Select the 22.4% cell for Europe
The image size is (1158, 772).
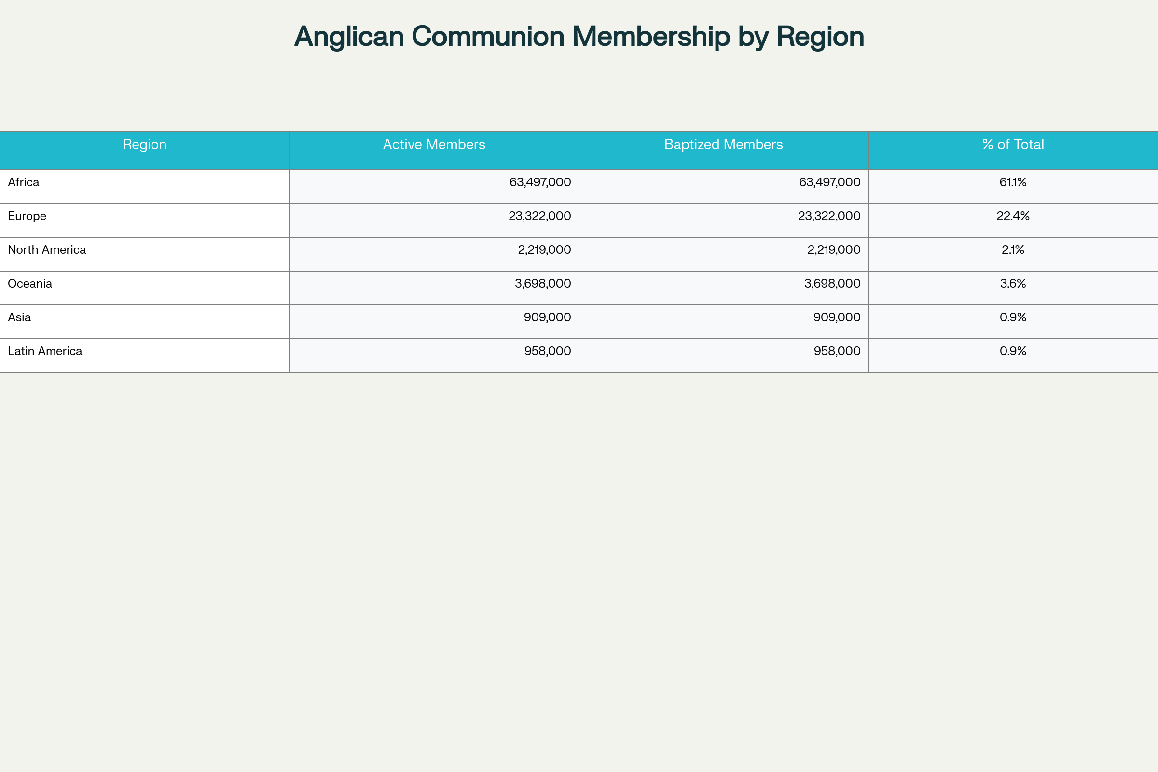click(1013, 217)
